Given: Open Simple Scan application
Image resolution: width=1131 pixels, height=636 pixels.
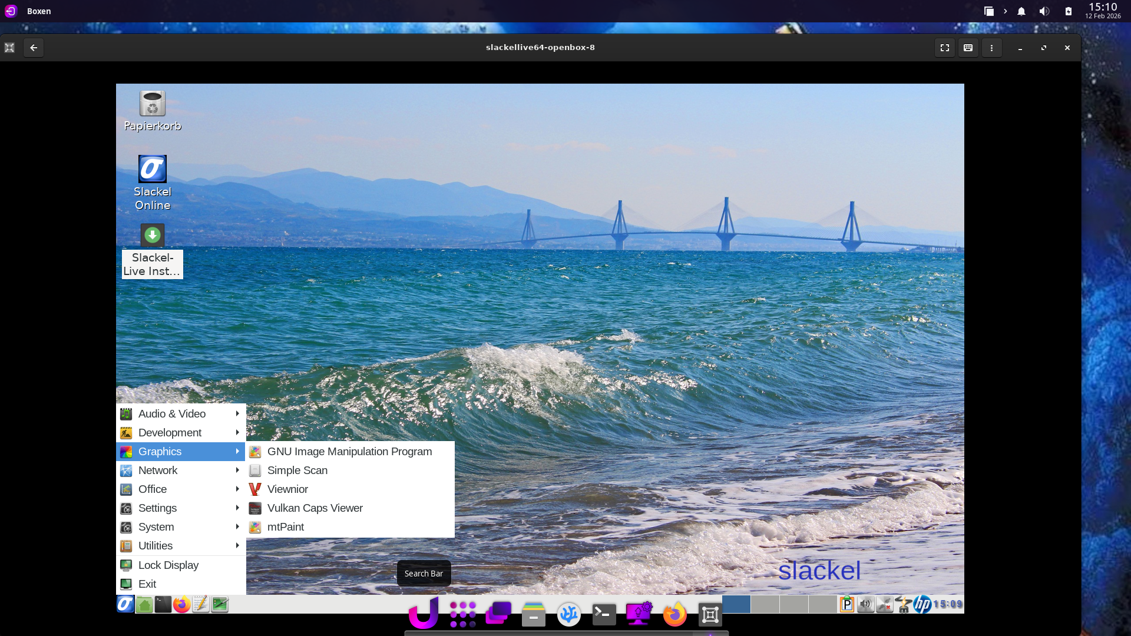Looking at the screenshot, I should (x=297, y=471).
